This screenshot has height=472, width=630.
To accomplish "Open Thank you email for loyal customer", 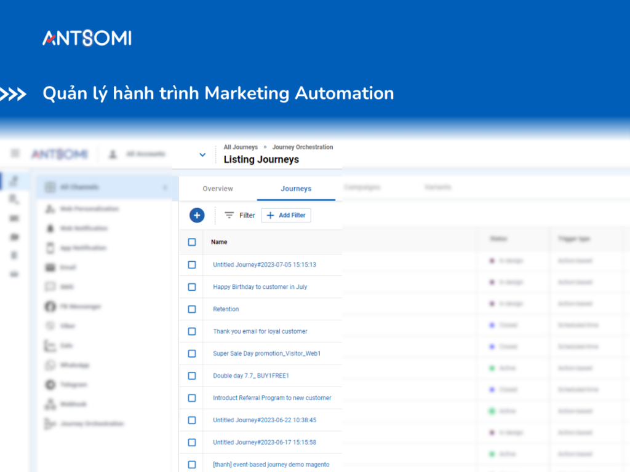I will [x=260, y=331].
